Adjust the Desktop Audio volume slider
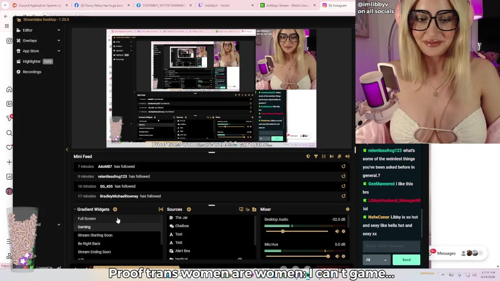The height and width of the screenshot is (281, 500). click(x=297, y=231)
